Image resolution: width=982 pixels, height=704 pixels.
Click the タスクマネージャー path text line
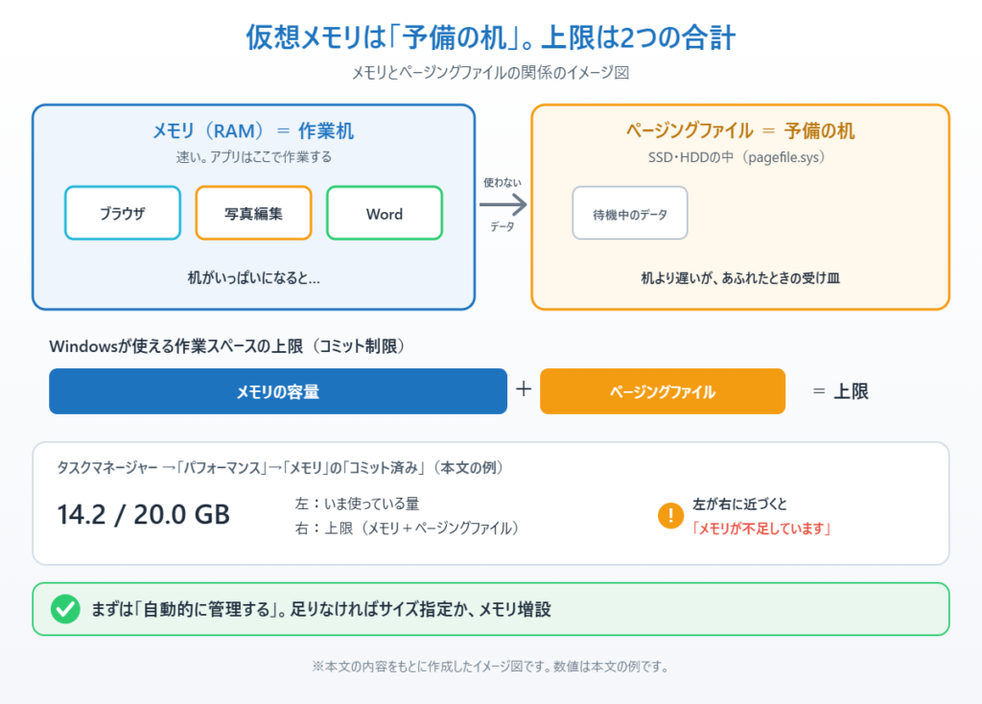tap(281, 468)
